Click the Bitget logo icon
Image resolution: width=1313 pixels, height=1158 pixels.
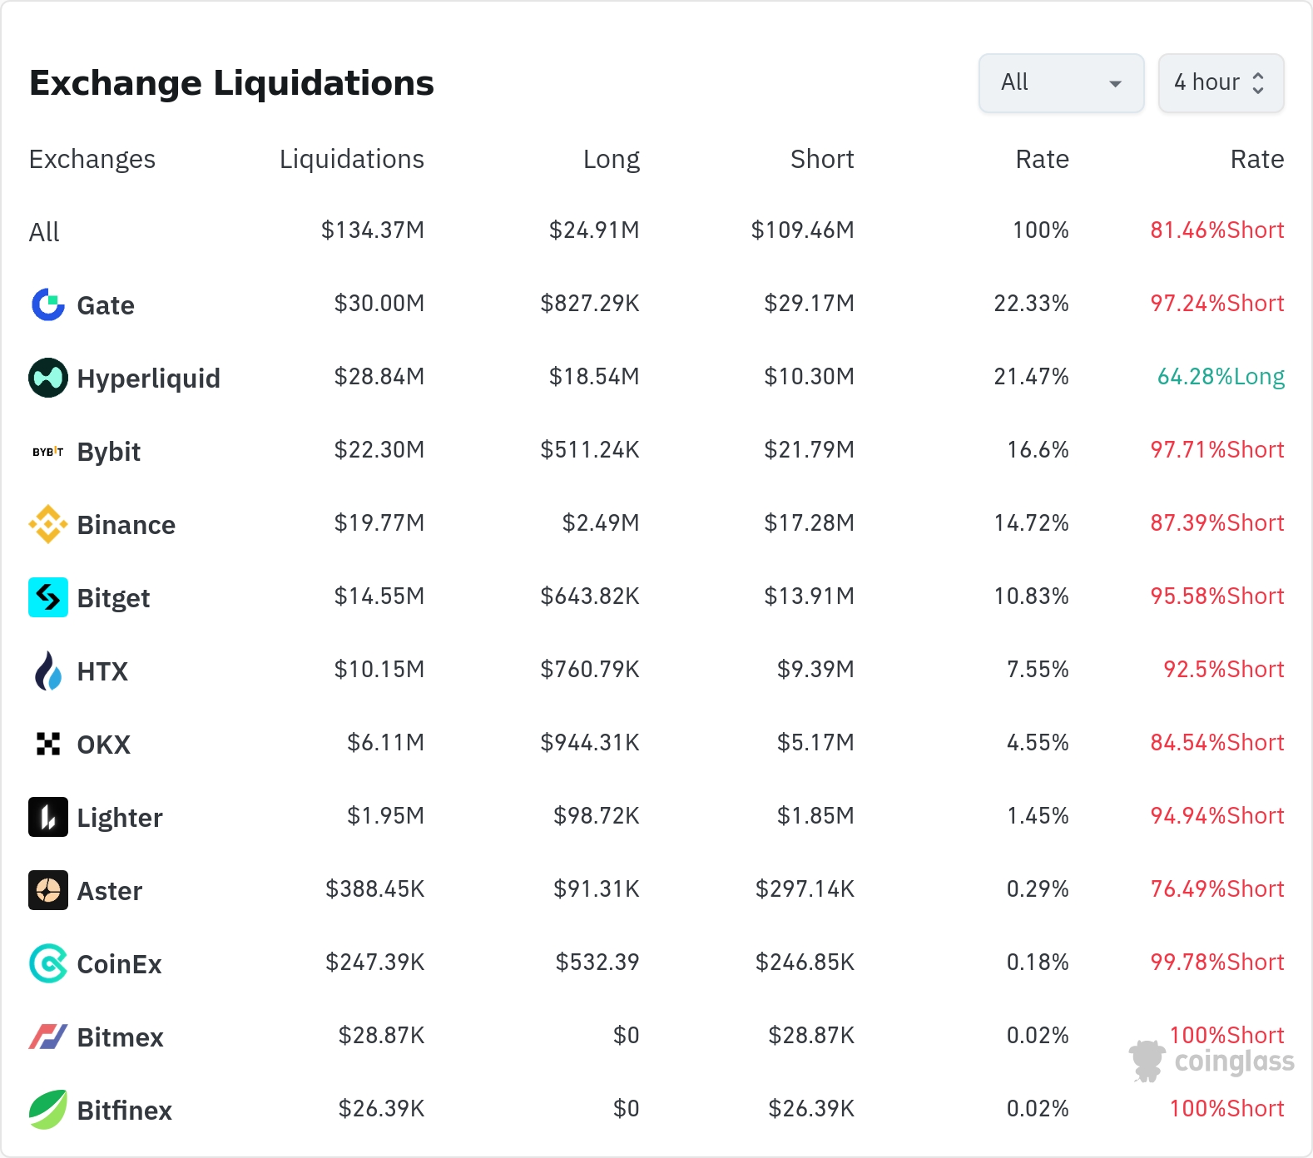(48, 597)
